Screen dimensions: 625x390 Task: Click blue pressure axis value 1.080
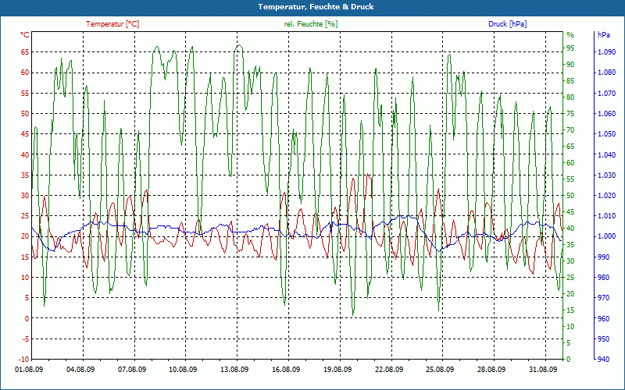click(x=607, y=73)
